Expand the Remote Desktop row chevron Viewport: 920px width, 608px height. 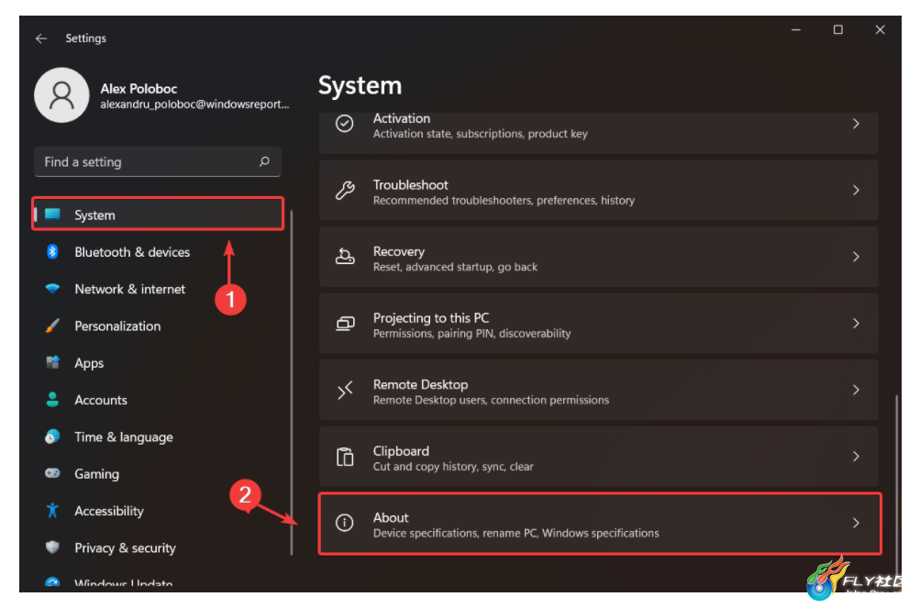pyautogui.click(x=856, y=390)
